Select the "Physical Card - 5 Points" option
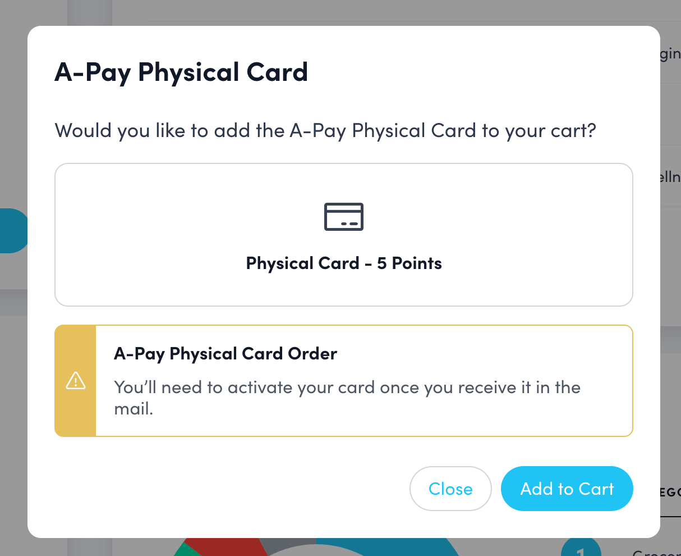 (343, 235)
